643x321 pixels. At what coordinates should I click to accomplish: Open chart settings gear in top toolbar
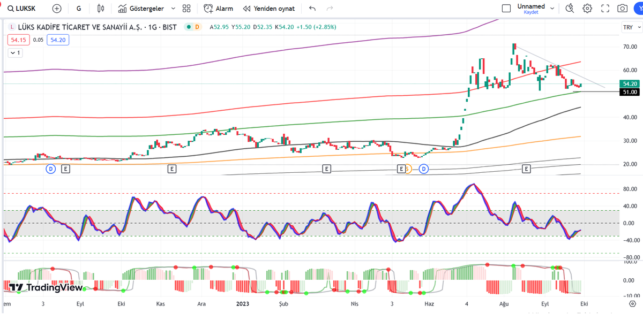coord(587,9)
